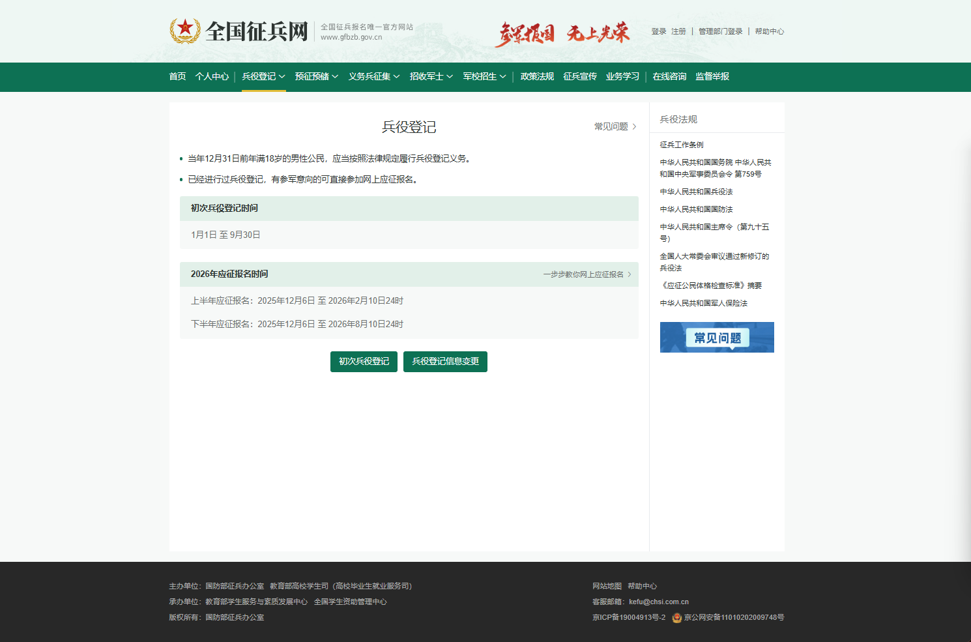Viewport: 971px width, 642px height.
Task: Click the national emblem logo icon
Action: pos(185,31)
